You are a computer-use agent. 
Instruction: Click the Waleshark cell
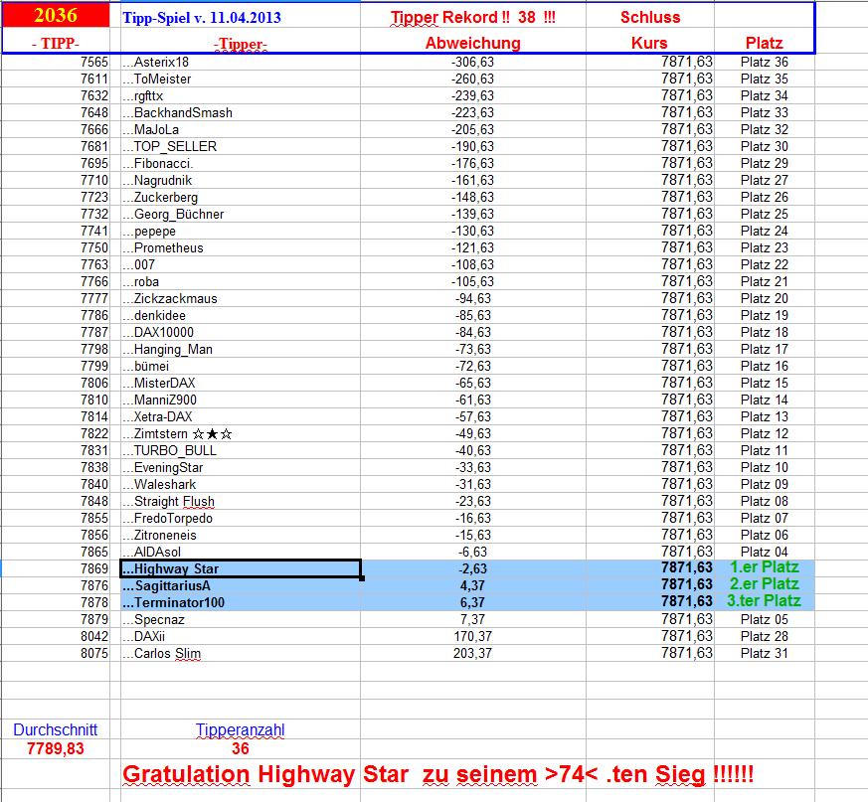[241, 484]
